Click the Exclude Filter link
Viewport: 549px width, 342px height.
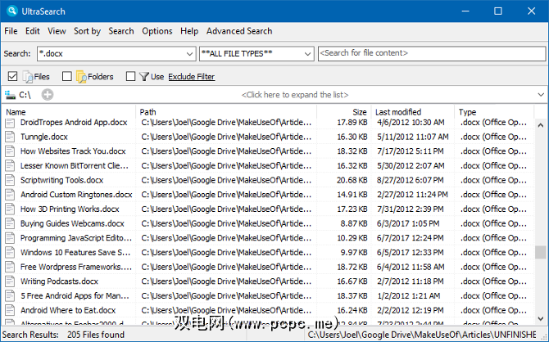point(191,77)
